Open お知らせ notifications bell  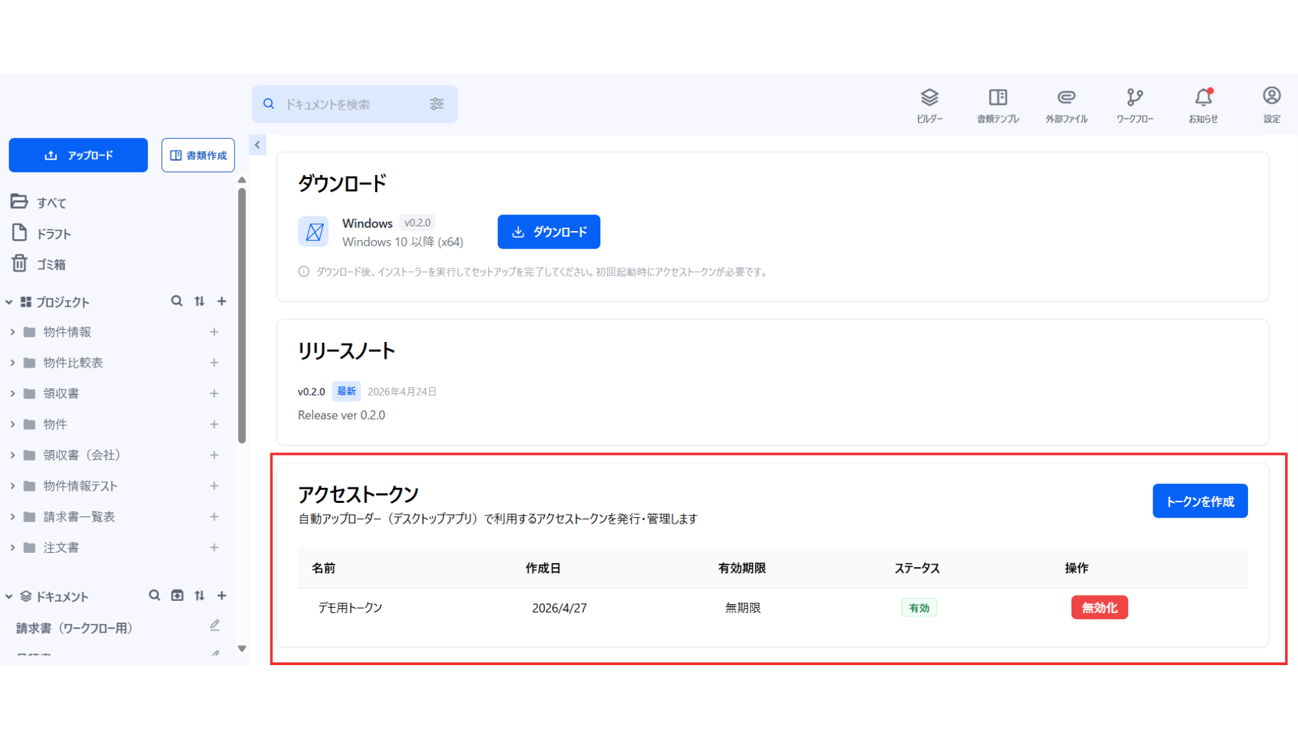click(x=1203, y=105)
